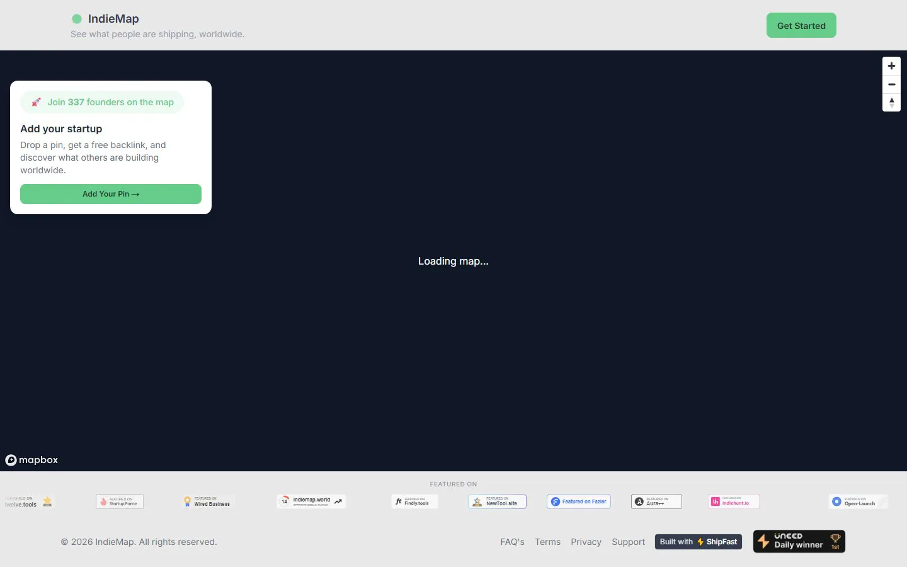Open the Featured on Fazier badge
Viewport: 907px width, 567px height.
(579, 501)
